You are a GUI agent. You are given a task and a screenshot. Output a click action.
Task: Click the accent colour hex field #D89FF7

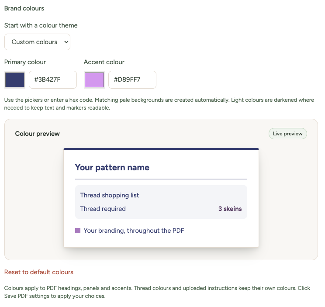(132, 80)
